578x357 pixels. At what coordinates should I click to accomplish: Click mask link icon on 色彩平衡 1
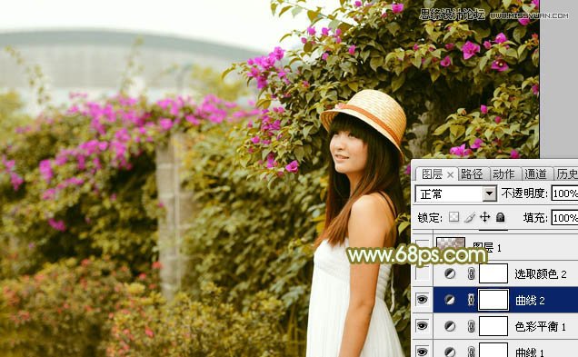click(x=471, y=326)
